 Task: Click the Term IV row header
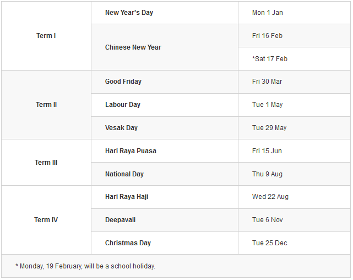point(46,220)
